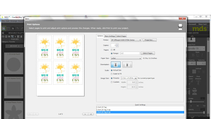
Task: Click the Range pages input field
Action: coord(130,53)
